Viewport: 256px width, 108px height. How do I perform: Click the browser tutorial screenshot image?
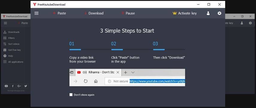[x=127, y=77]
